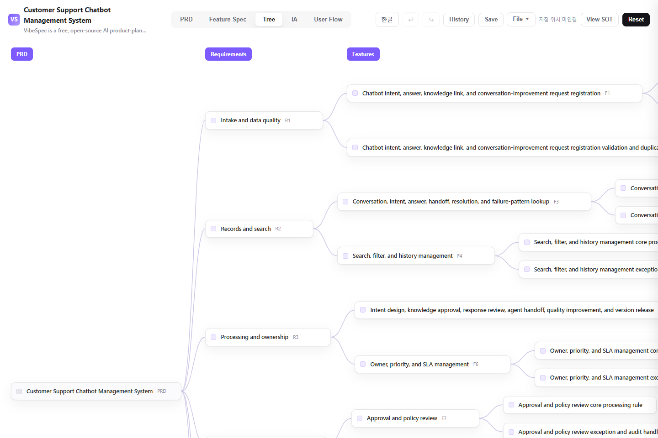Check the F4 Search, filter, and history management box

345,256
